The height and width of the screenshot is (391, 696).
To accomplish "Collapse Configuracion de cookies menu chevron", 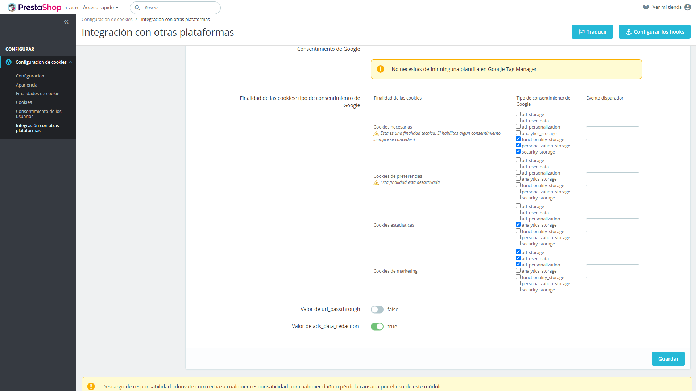I will click(x=71, y=62).
